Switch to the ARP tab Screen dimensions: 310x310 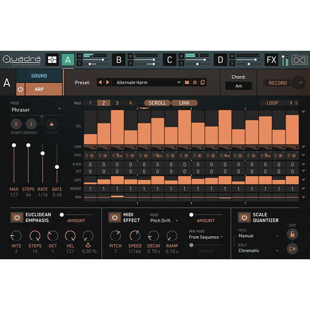pyautogui.click(x=44, y=89)
